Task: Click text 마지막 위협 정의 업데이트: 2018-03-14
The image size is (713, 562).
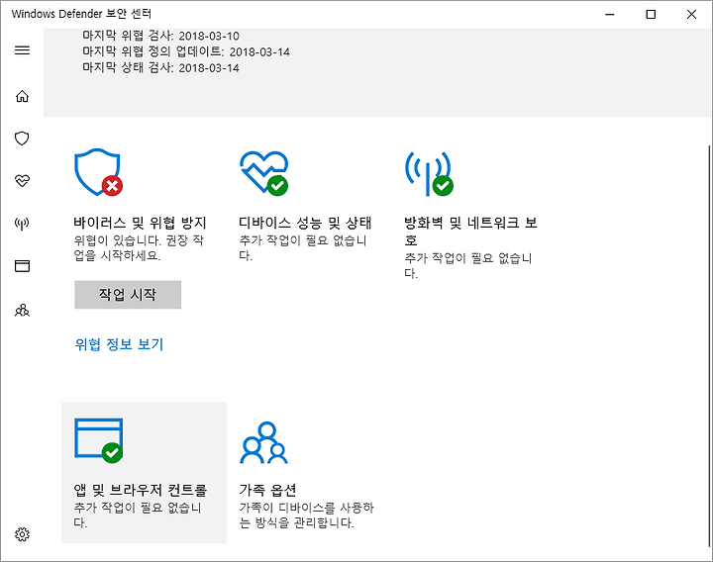Action: tap(185, 51)
